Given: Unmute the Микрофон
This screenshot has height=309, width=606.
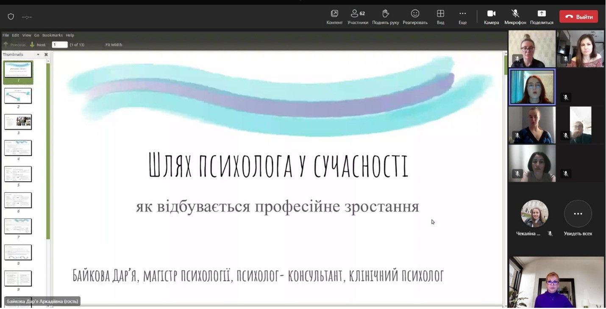Looking at the screenshot, I should [515, 17].
